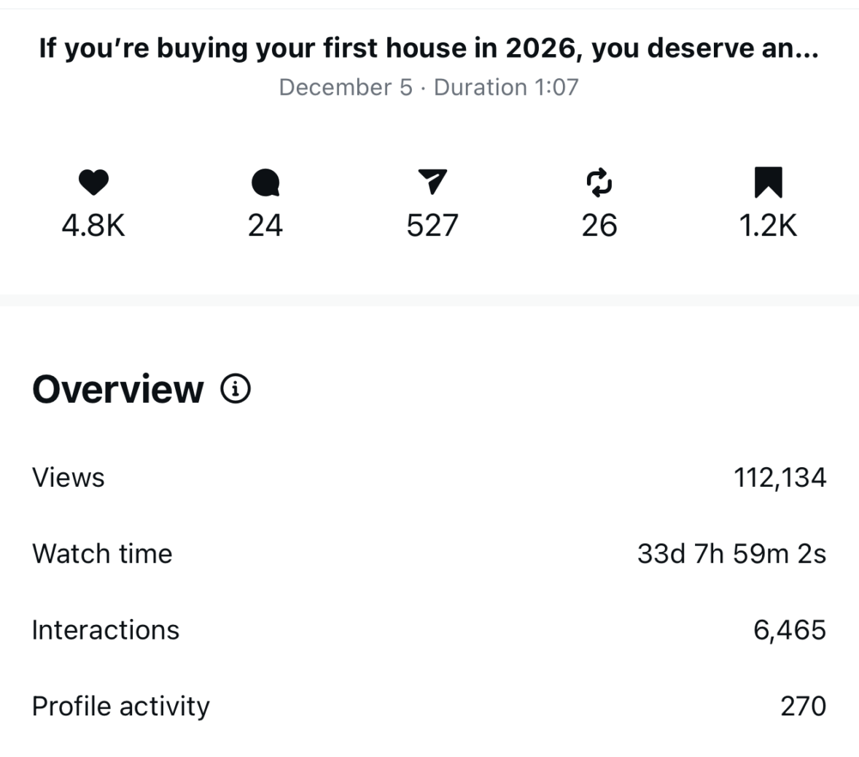Select the 24 comments count
Image resolution: width=859 pixels, height=757 pixels.
(265, 226)
